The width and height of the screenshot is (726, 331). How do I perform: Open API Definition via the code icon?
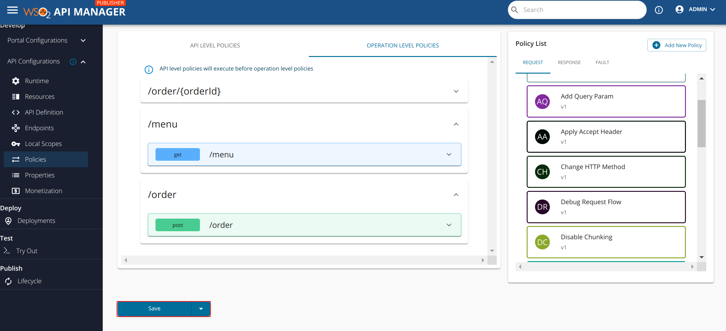pyautogui.click(x=15, y=112)
